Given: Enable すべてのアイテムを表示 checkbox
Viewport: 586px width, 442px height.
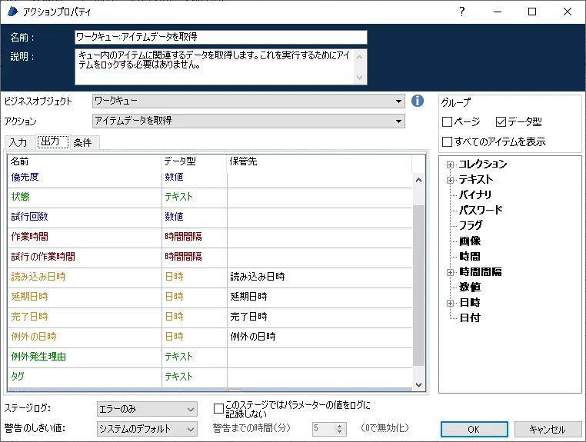Looking at the screenshot, I should [x=448, y=141].
